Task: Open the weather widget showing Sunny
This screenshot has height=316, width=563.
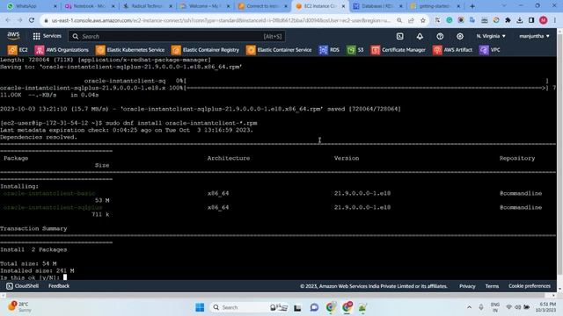Action: [x=19, y=307]
